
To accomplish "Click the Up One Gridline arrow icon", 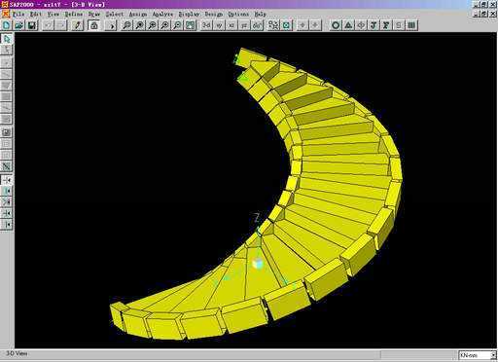I will [x=302, y=25].
